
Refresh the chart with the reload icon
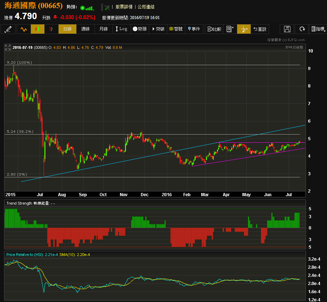coord(302,29)
